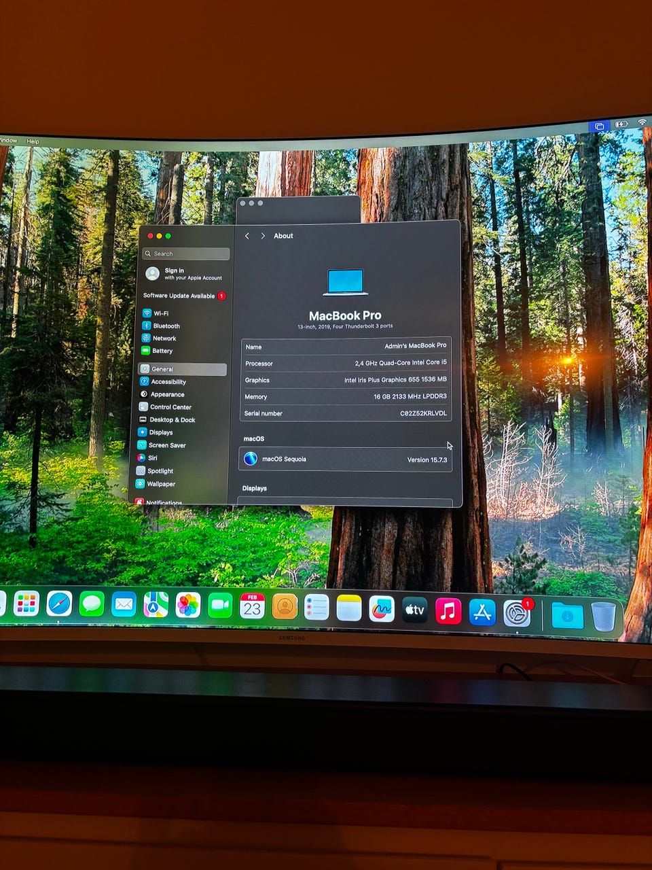
Task: Click the red badge on Software Update
Action: tap(221, 296)
